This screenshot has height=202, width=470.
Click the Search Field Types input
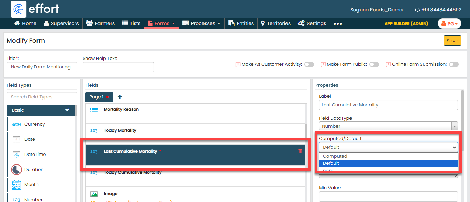click(x=42, y=97)
